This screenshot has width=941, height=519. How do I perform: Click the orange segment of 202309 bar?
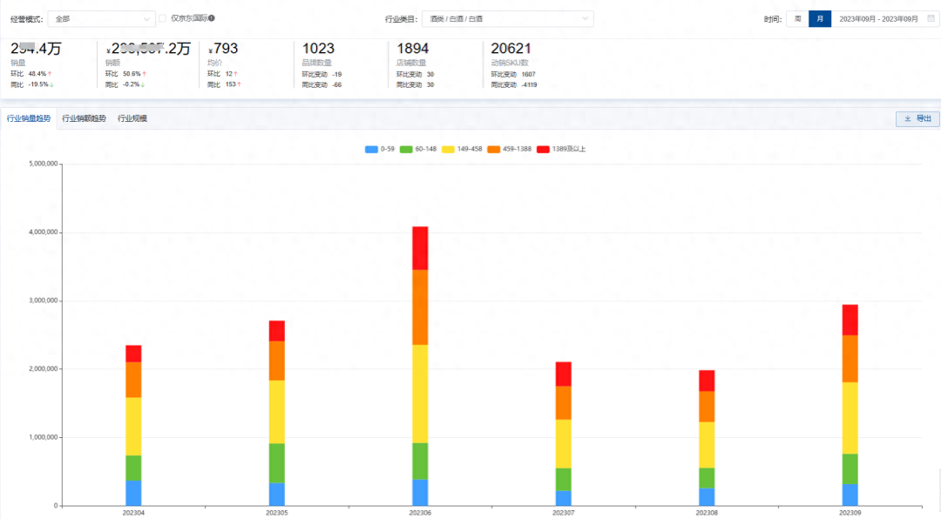[850, 359]
